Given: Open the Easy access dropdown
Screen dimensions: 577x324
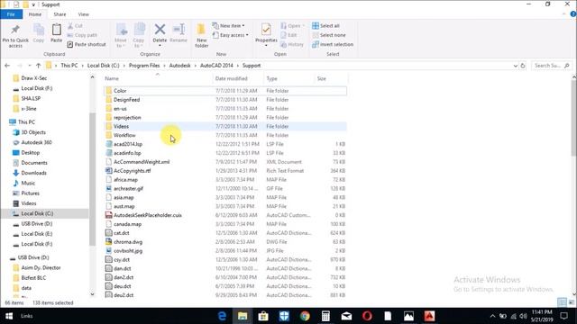Looking at the screenshot, I should [x=231, y=35].
